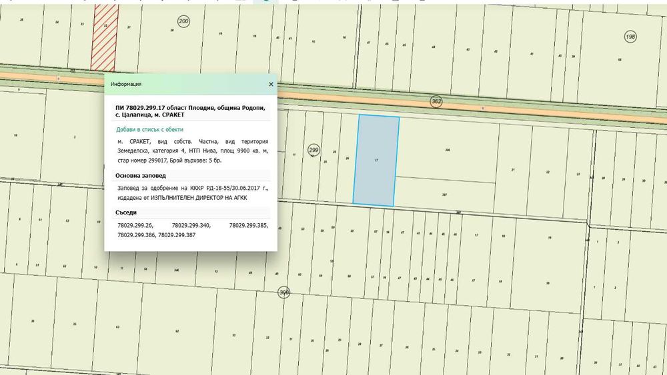
Task: Click neighbor identifier 78029.299.385
Action: 248,226
